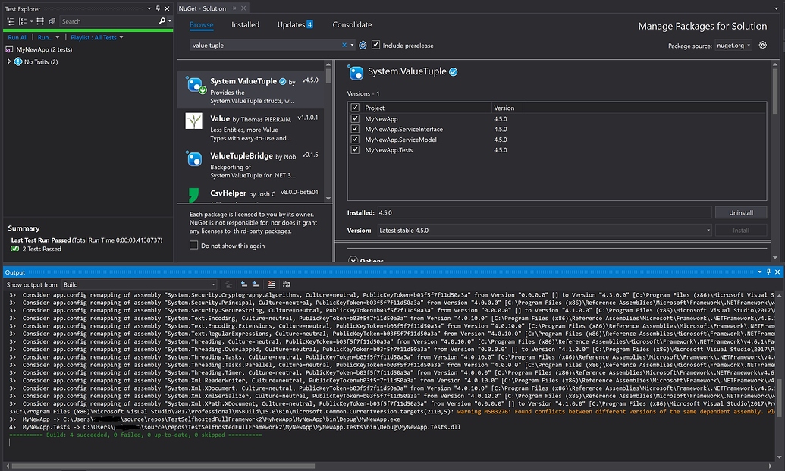785x471 pixels.
Task: Pin the Output panel
Action: click(768, 272)
